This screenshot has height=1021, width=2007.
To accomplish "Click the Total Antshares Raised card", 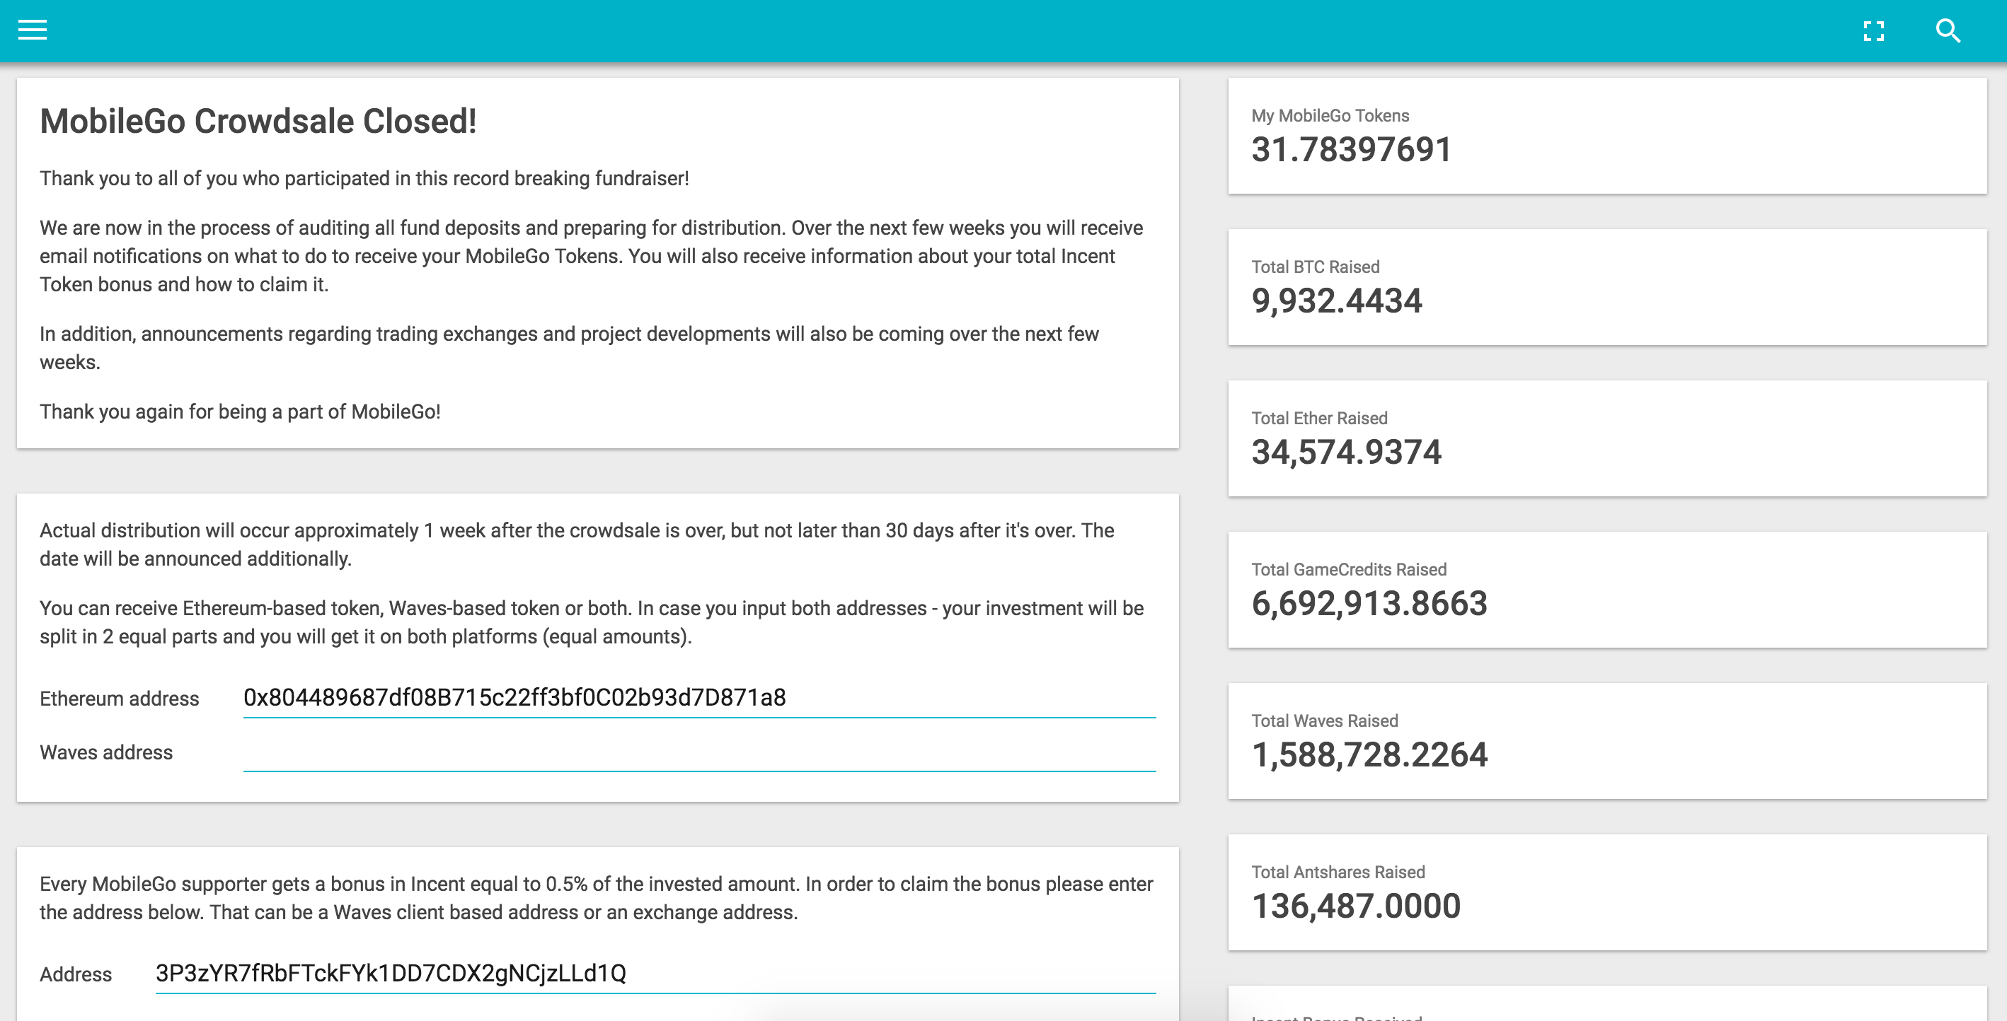I will coord(1606,892).
